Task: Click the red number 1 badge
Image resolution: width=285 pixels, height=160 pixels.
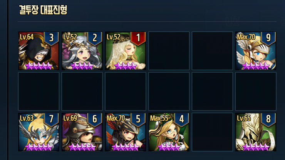Action: [x=138, y=38]
